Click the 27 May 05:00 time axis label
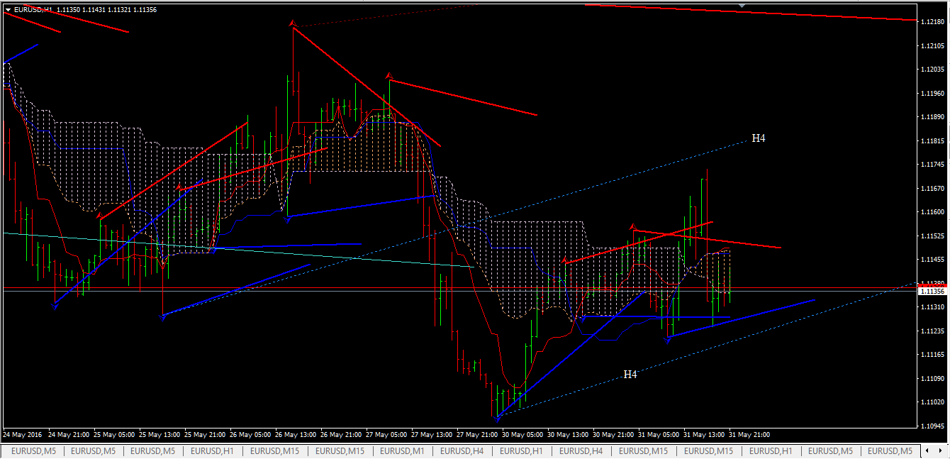 coord(386,435)
